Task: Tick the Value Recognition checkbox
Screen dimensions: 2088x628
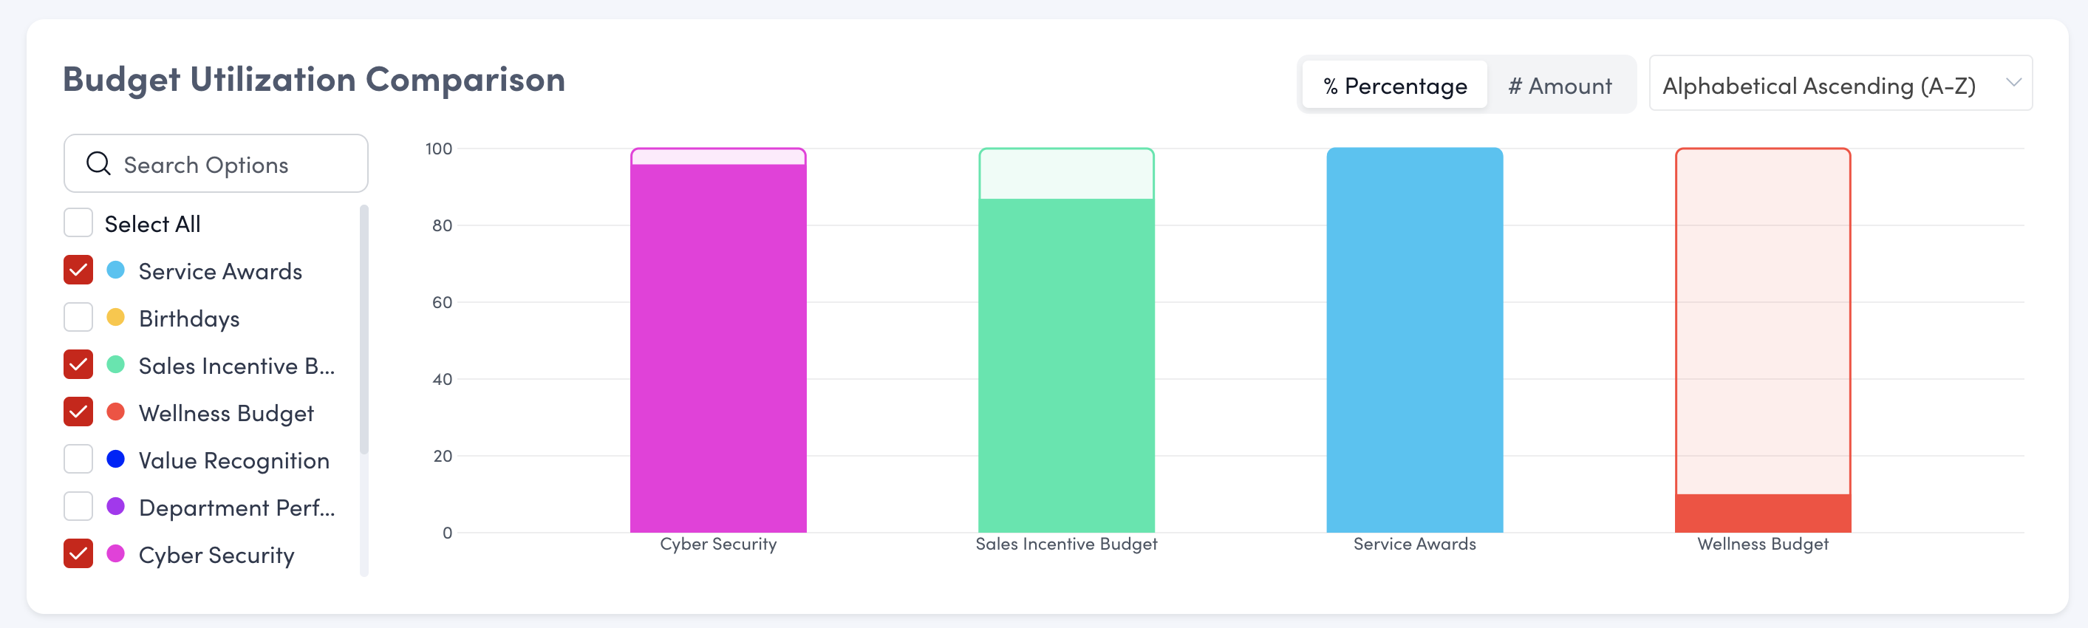Action: pyautogui.click(x=78, y=460)
